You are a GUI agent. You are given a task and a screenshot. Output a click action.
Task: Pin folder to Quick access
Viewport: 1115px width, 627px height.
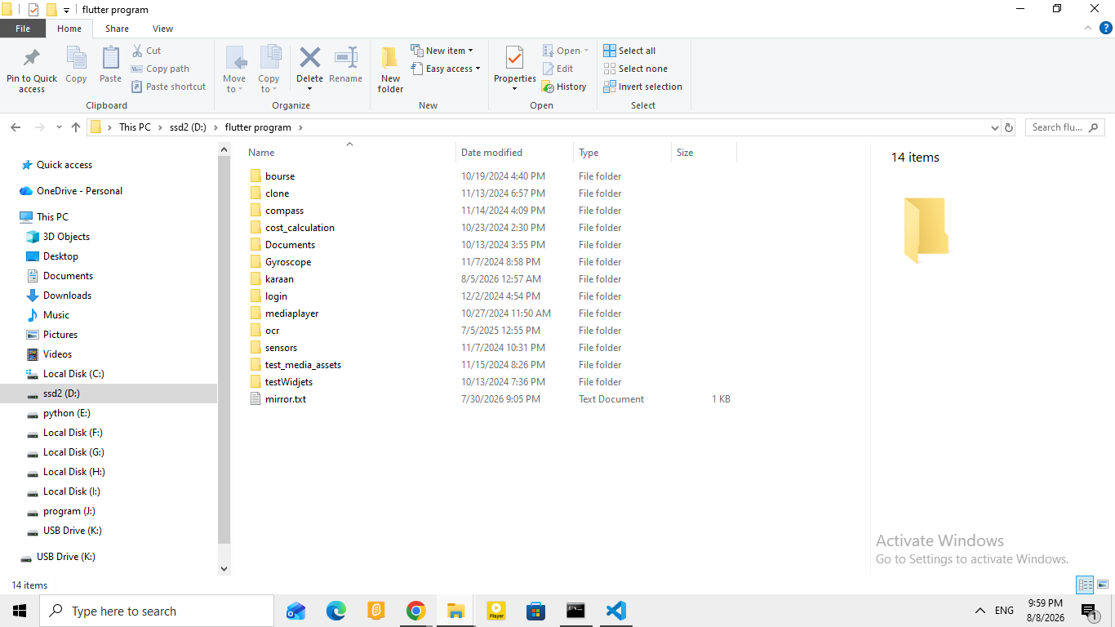[x=32, y=69]
